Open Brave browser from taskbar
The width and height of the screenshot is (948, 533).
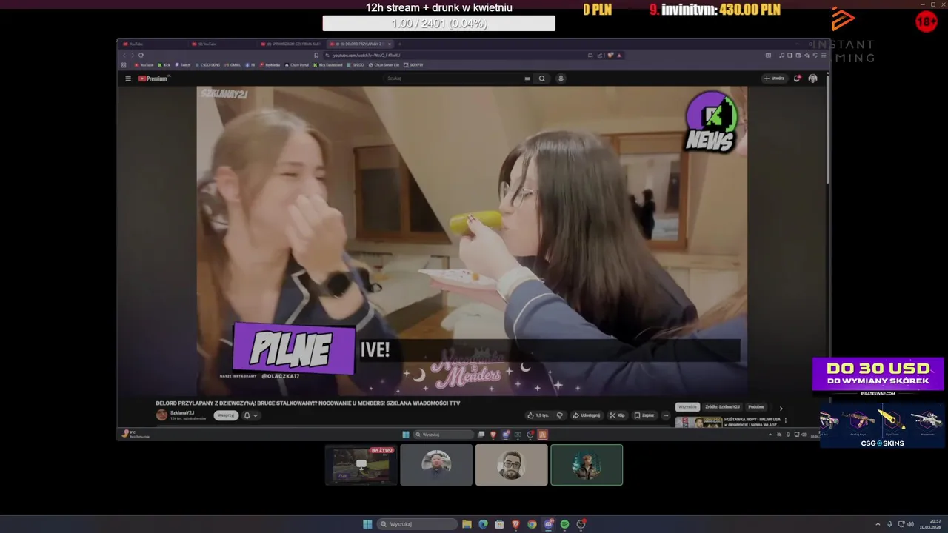click(x=515, y=524)
